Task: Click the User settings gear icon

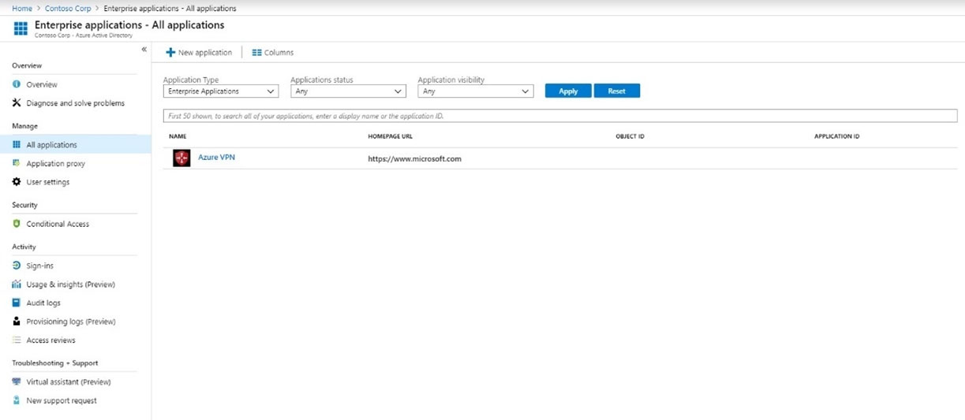Action: coord(17,182)
